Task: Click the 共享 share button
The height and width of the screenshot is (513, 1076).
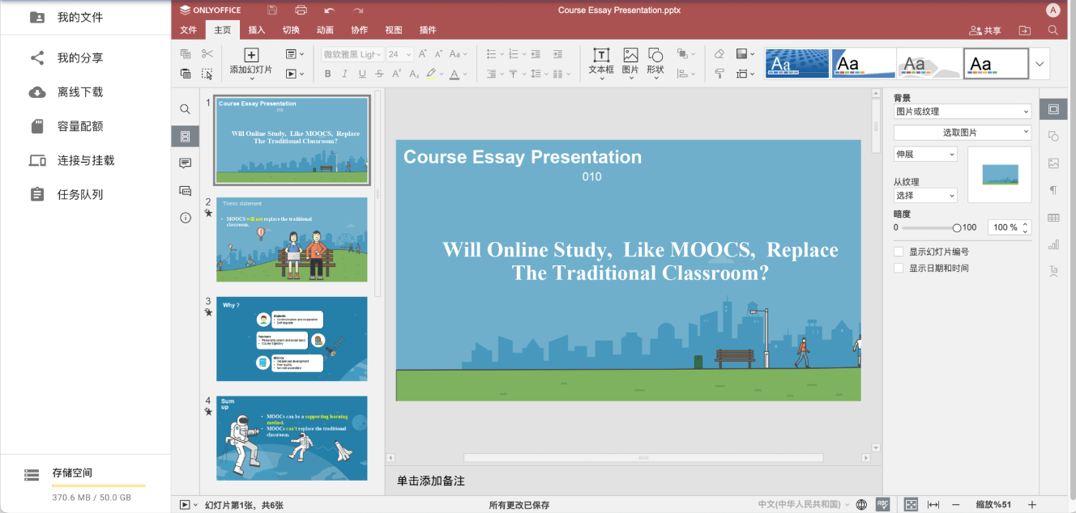Action: pyautogui.click(x=985, y=30)
